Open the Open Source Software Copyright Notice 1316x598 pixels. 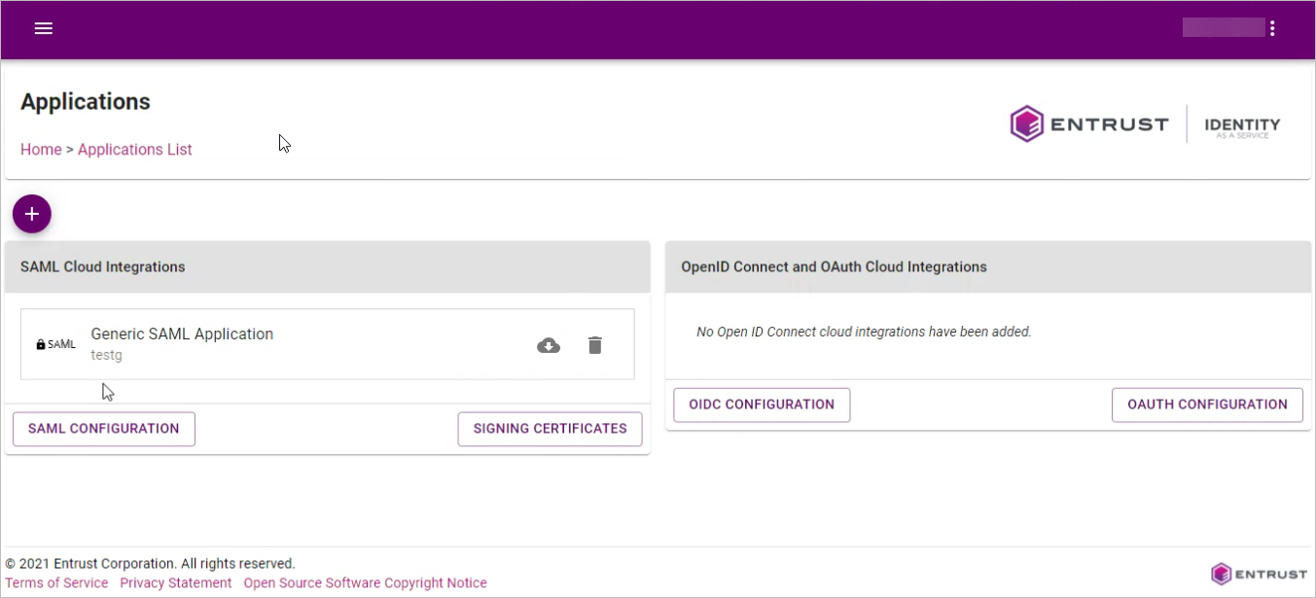365,583
